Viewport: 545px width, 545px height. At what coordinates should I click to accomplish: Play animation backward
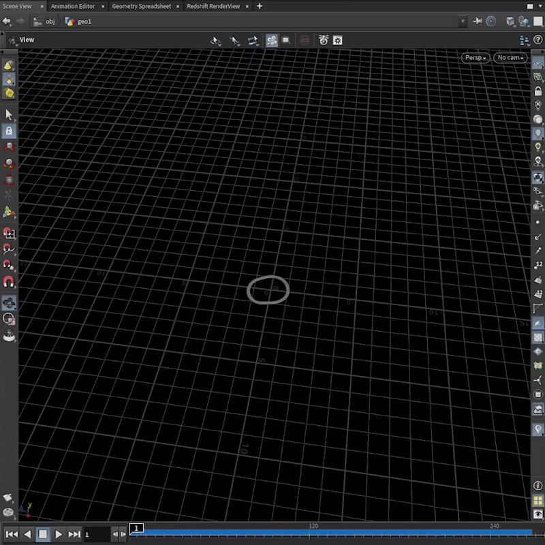tap(27, 534)
